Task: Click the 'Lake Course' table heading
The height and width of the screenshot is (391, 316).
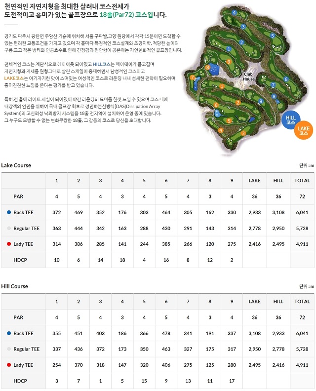Action: (16, 165)
